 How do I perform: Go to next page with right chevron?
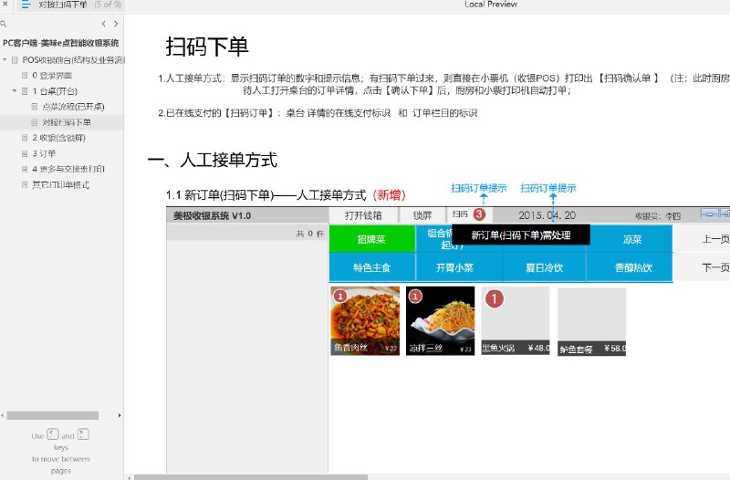(x=116, y=24)
